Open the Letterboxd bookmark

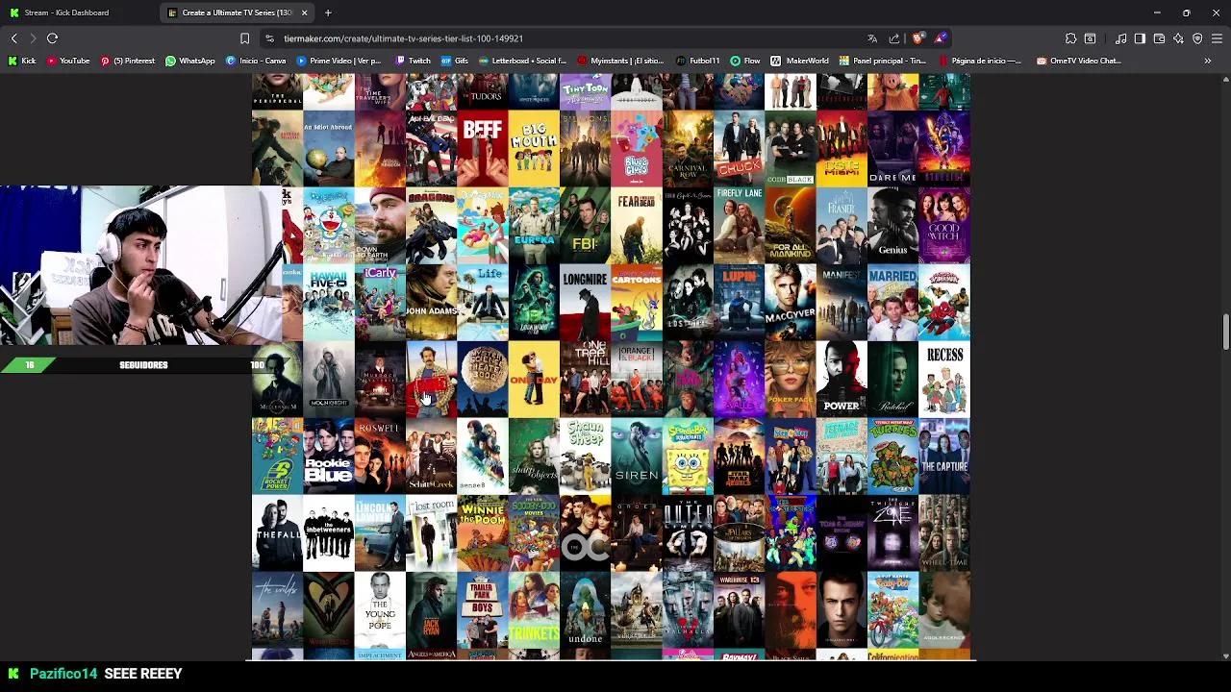pos(524,61)
